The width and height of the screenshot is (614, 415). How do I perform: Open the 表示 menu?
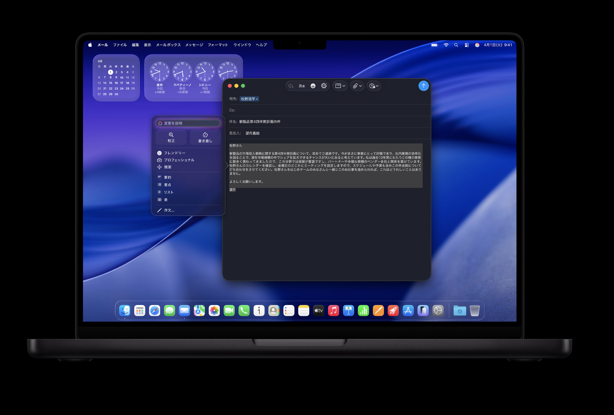147,45
